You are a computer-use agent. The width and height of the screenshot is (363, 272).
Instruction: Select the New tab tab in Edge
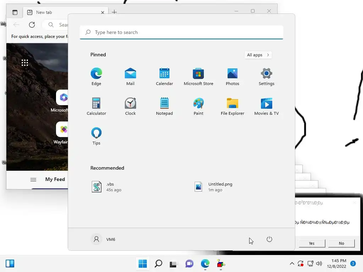pyautogui.click(x=65, y=12)
